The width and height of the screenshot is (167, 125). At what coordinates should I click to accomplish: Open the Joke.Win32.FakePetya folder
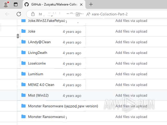[x=45, y=21]
